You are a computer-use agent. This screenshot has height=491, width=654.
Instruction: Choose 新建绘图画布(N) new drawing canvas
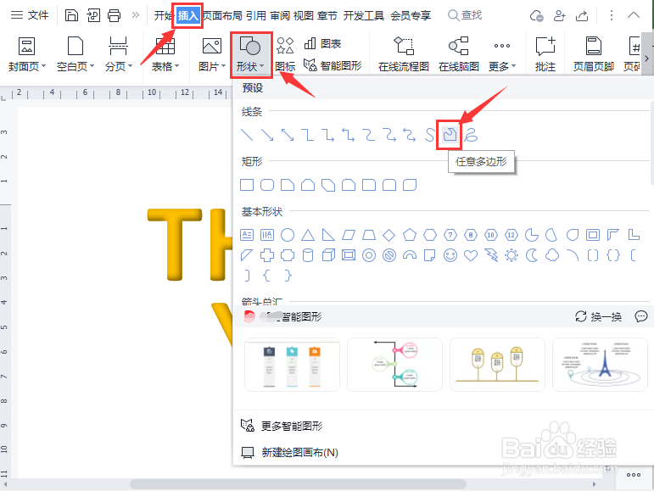coord(290,452)
